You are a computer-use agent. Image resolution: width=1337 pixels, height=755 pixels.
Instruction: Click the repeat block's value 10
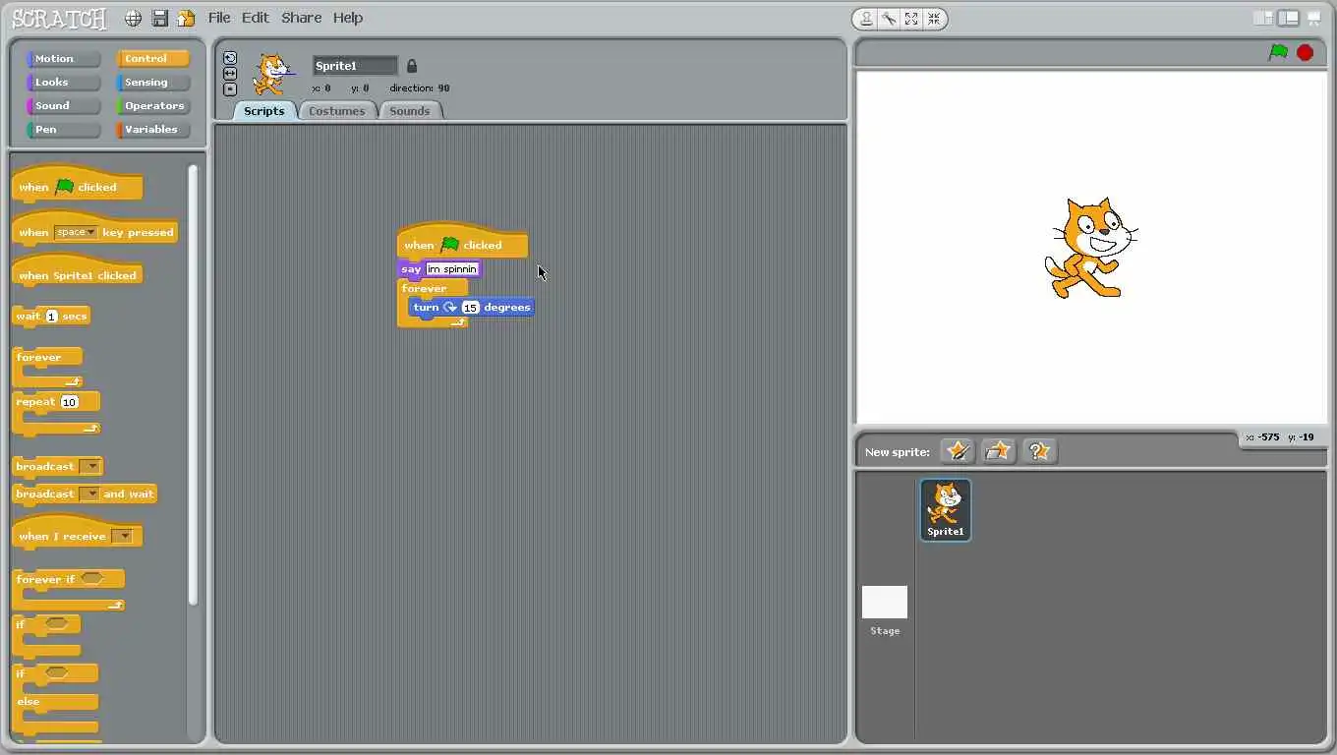pos(69,402)
